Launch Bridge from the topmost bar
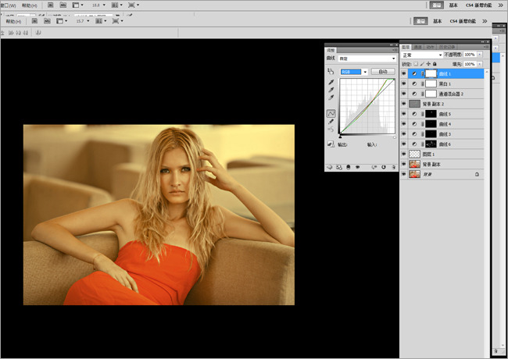 pos(51,5)
